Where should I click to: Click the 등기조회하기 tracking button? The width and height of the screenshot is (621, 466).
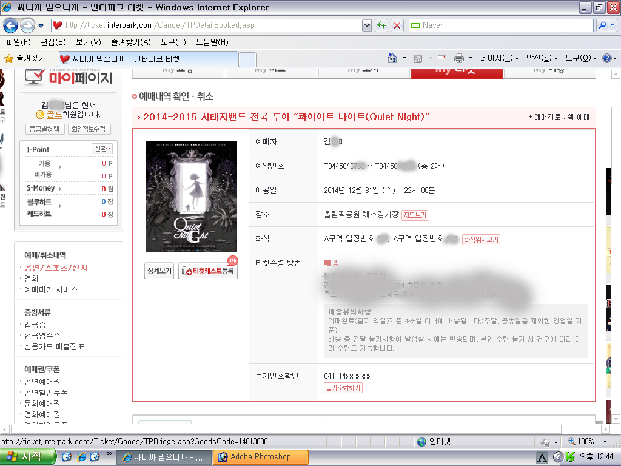click(x=343, y=387)
